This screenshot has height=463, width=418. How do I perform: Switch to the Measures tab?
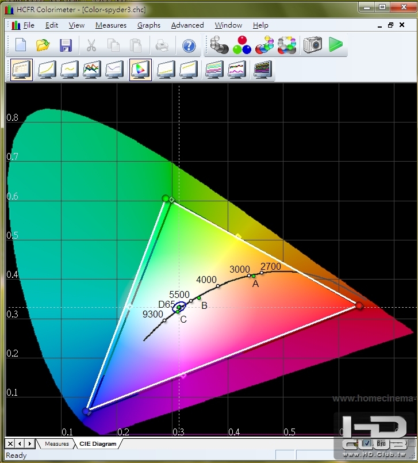[57, 443]
